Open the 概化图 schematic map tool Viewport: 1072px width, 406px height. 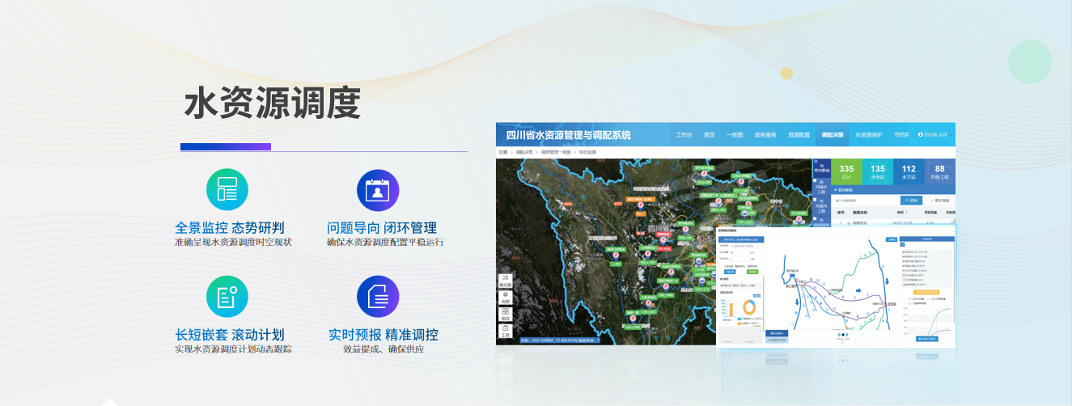505,280
